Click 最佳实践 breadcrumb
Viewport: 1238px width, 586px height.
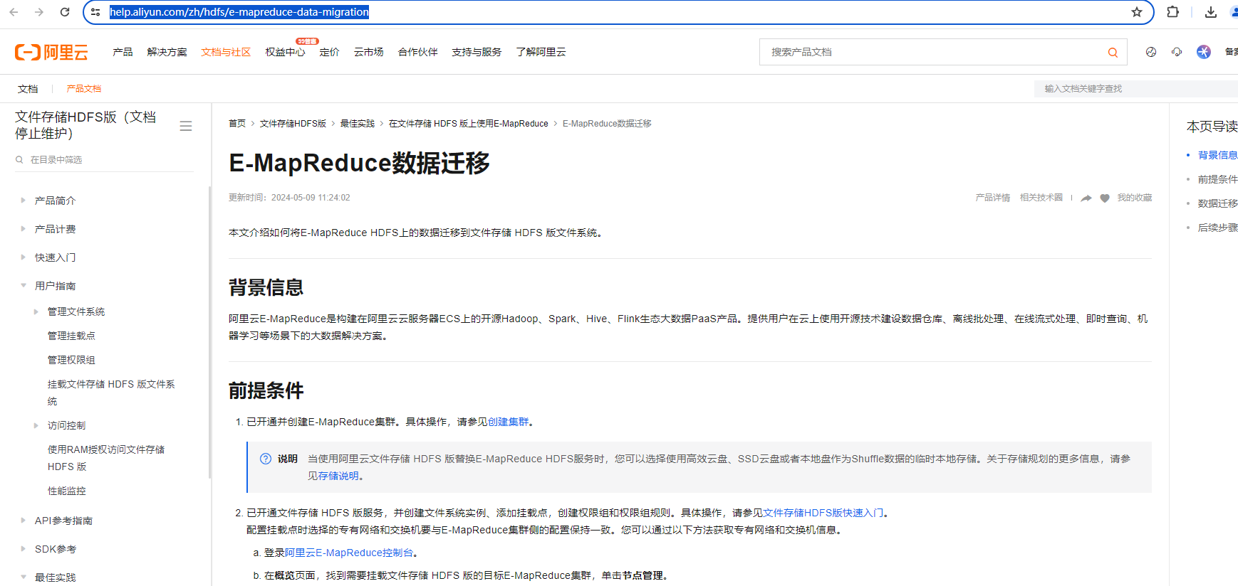tap(357, 124)
